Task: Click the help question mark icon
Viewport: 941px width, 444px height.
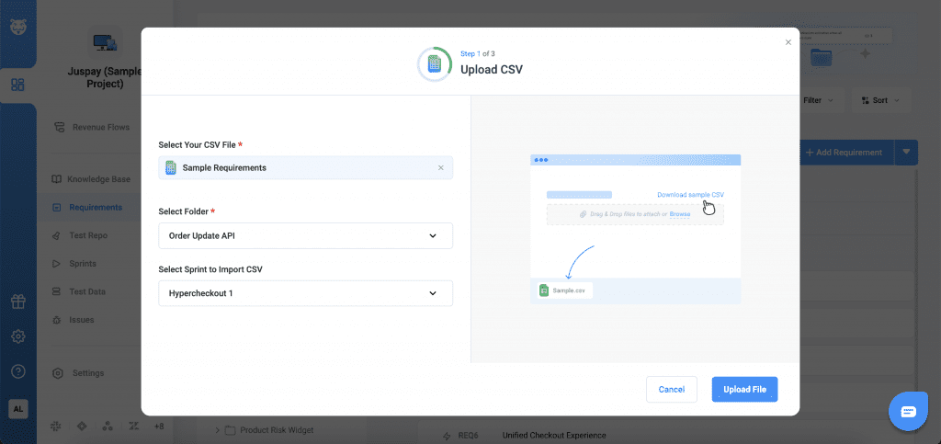Action: (17, 371)
